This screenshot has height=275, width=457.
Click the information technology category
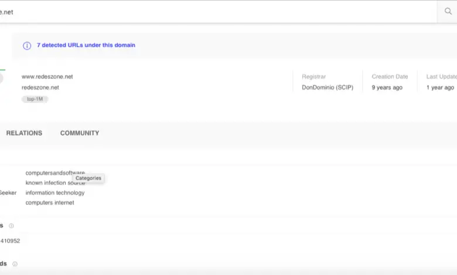[x=55, y=192]
